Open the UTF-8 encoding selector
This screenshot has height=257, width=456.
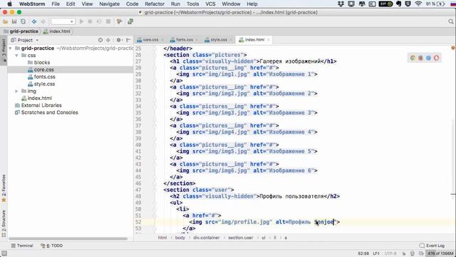point(390,253)
